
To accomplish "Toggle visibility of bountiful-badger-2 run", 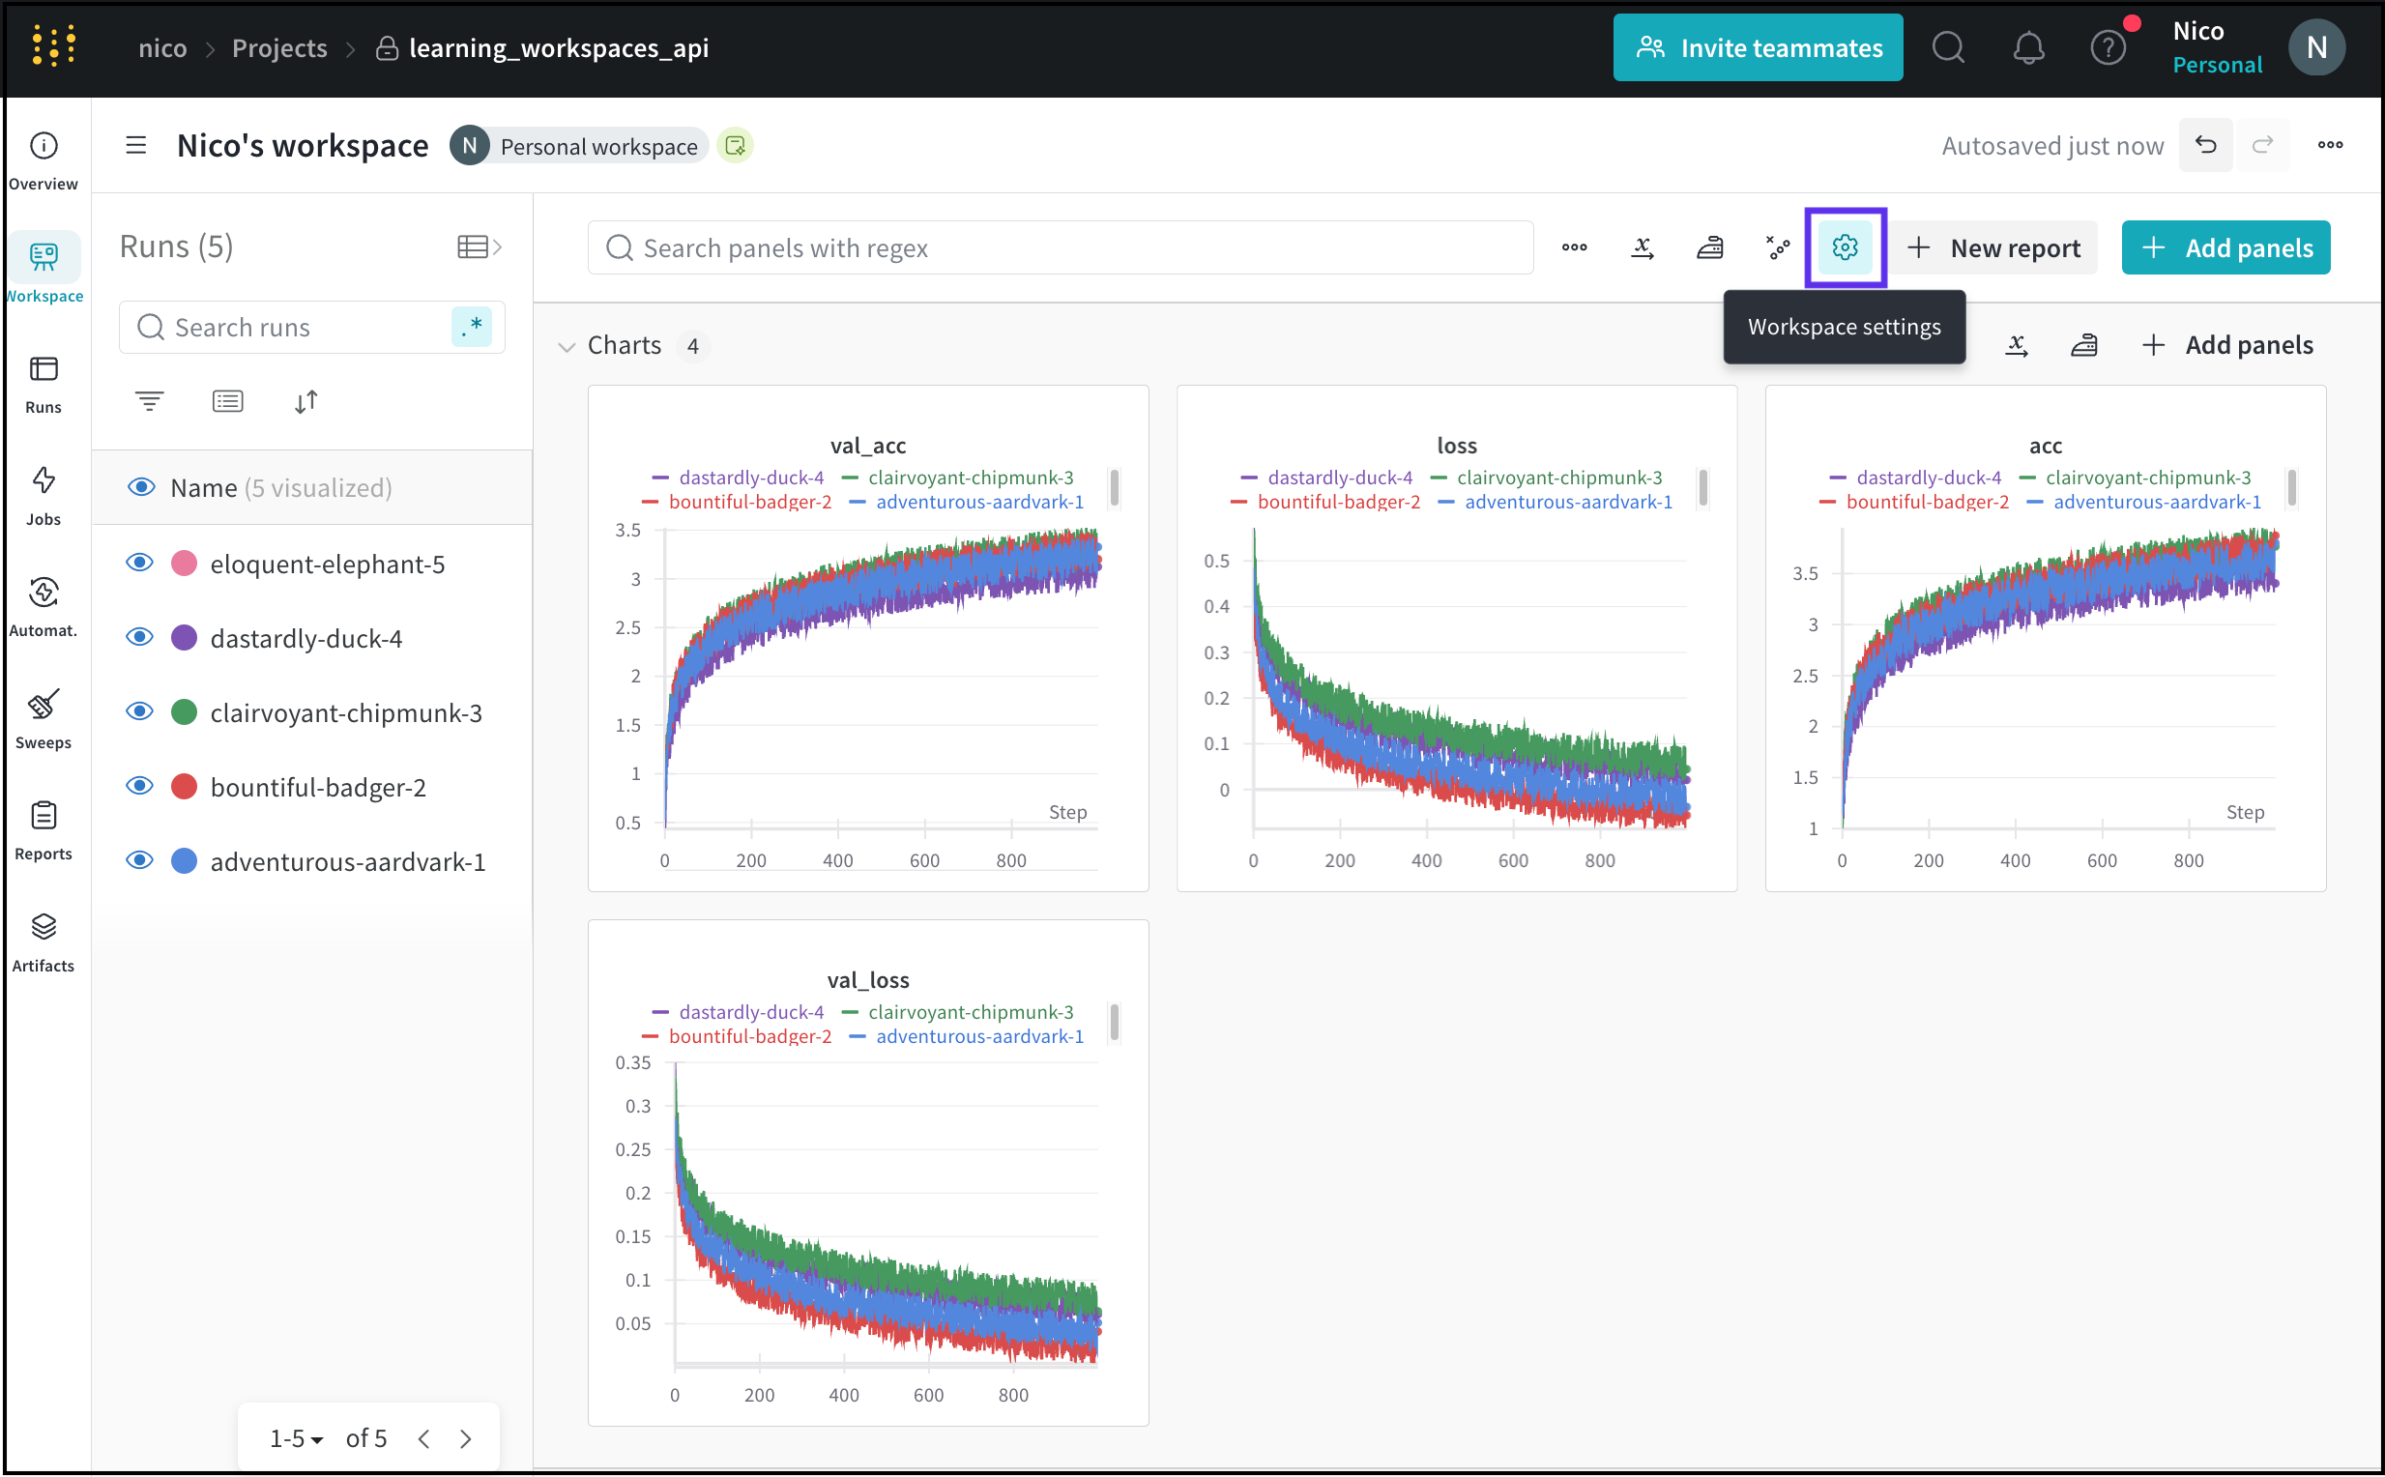I will (140, 787).
